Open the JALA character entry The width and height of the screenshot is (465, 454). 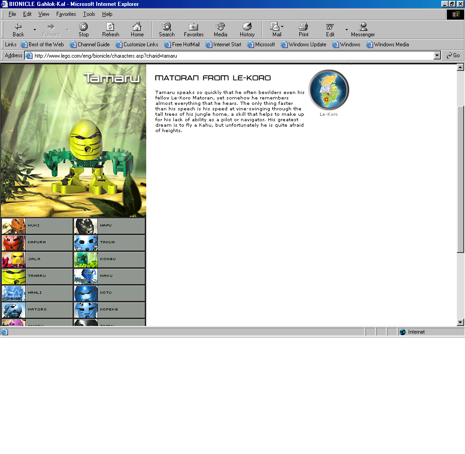coord(49,260)
